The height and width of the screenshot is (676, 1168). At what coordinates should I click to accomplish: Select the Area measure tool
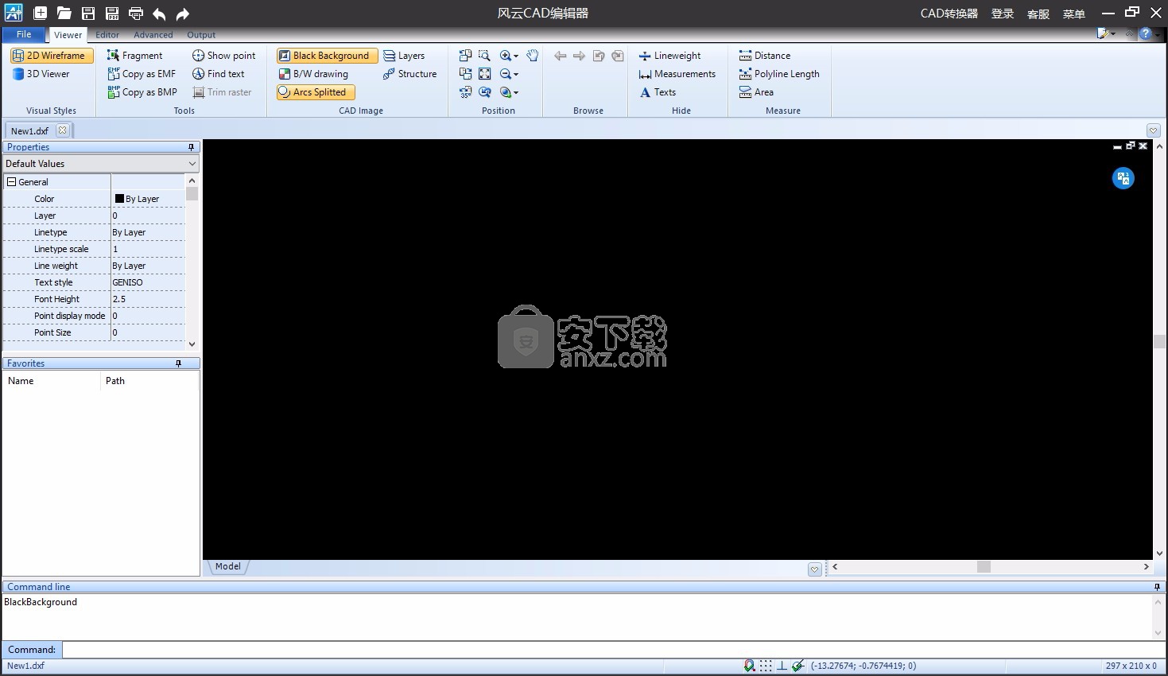coord(756,92)
